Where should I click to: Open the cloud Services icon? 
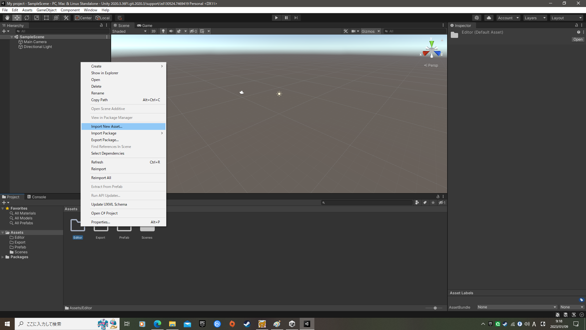(489, 18)
